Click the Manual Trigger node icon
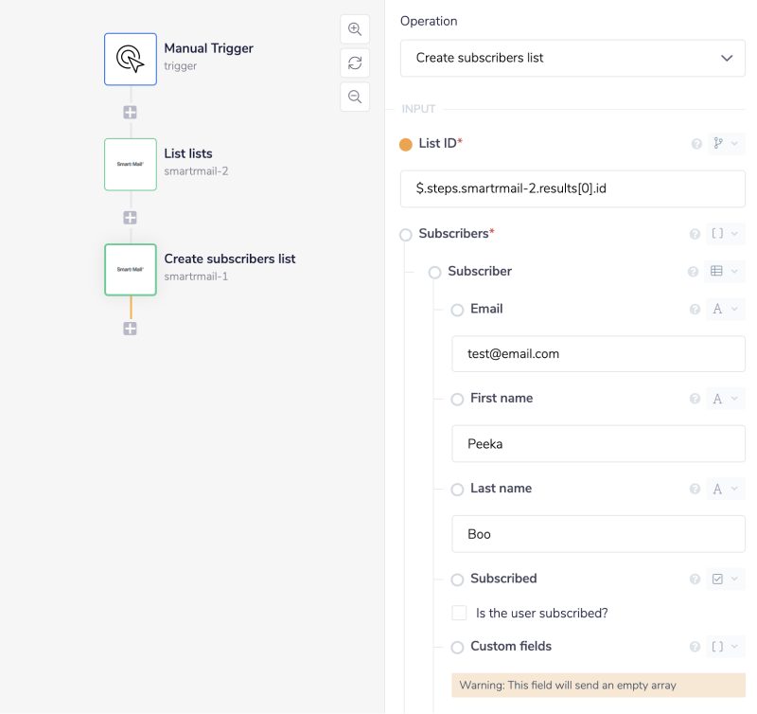This screenshot has width=757, height=714. 130,59
